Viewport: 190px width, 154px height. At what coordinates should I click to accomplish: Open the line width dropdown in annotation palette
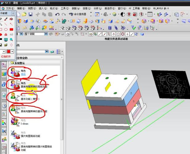(4, 52)
